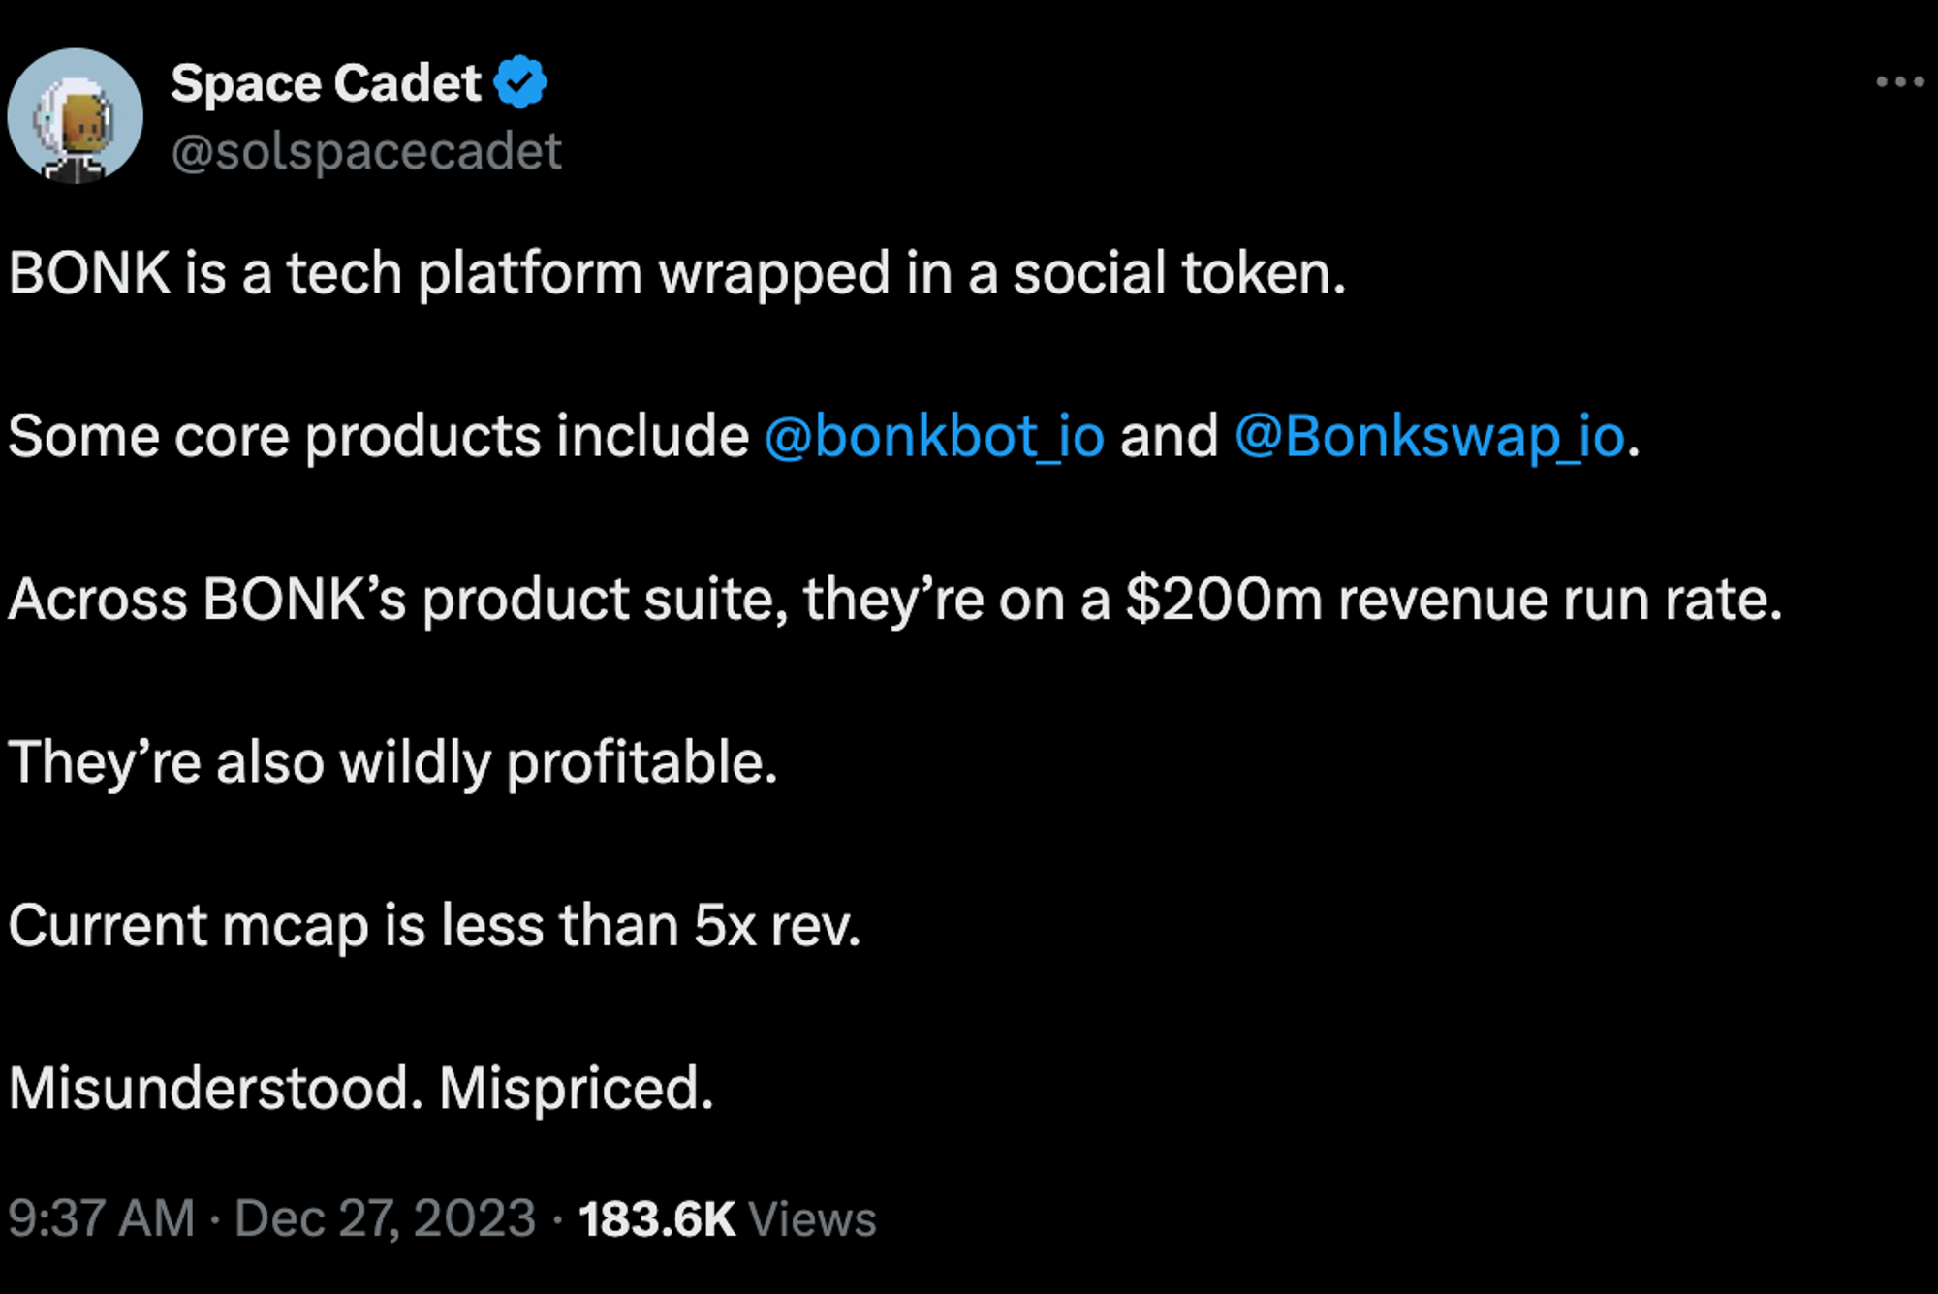Click the word "Mispriced."

click(577, 1088)
